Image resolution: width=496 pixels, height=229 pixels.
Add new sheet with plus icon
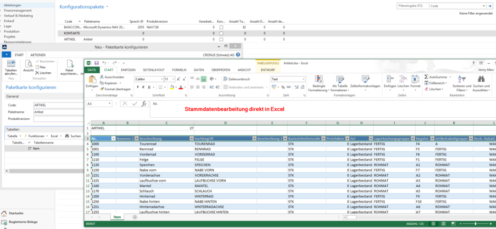135,217
